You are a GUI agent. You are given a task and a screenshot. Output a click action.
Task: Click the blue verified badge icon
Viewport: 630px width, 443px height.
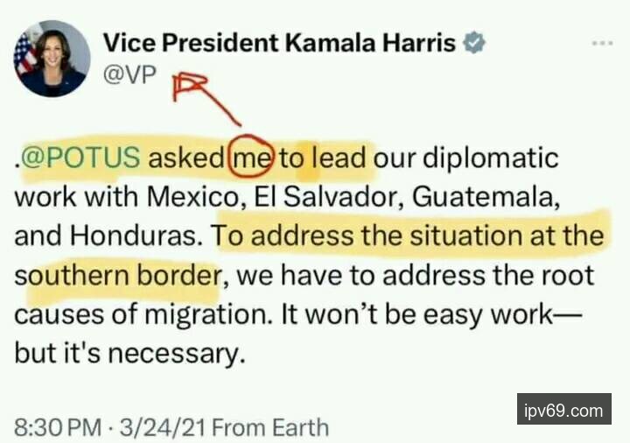click(x=474, y=42)
